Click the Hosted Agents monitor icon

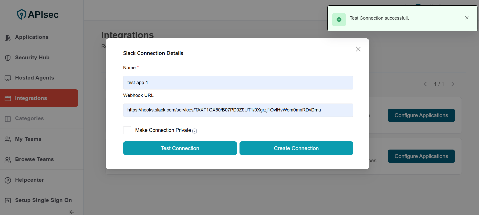click(8, 78)
